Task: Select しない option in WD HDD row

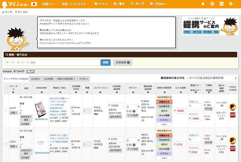Action: pyautogui.click(x=164, y=124)
